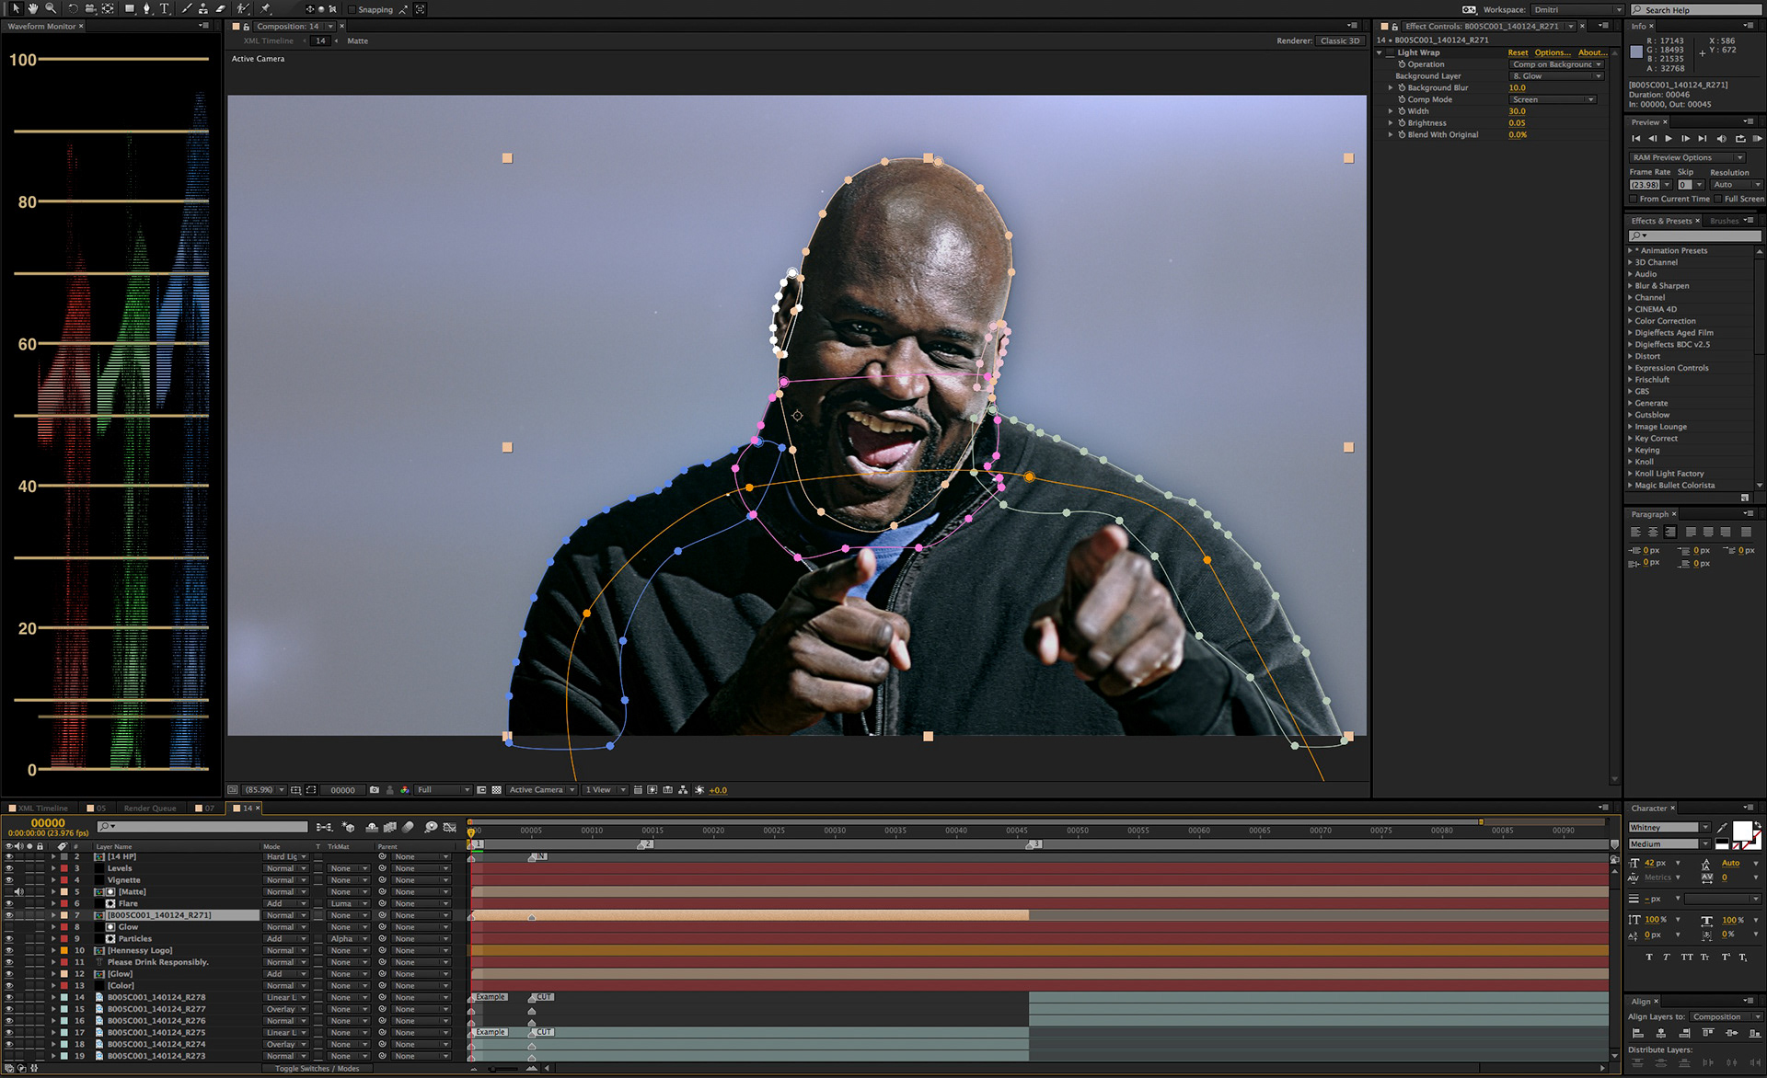Select the Pen tool in toolbar
The width and height of the screenshot is (1767, 1078).
click(x=146, y=9)
